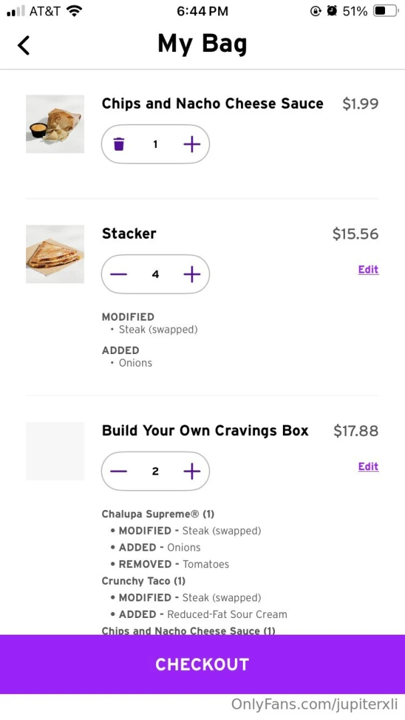
Task: Select the Wi-Fi icon in the status bar
Action: pyautogui.click(x=73, y=11)
